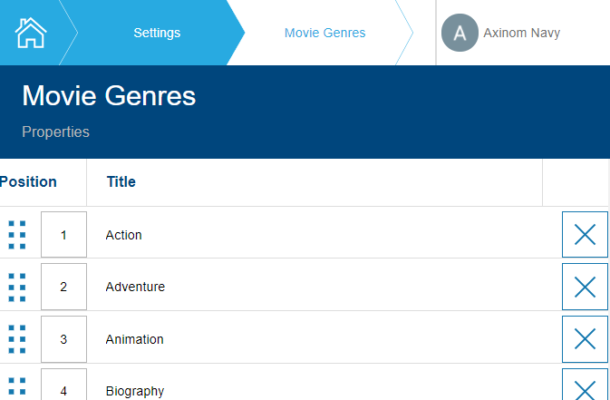Click position field of Adventure row
Screen dimensions: 610x400
click(x=63, y=287)
